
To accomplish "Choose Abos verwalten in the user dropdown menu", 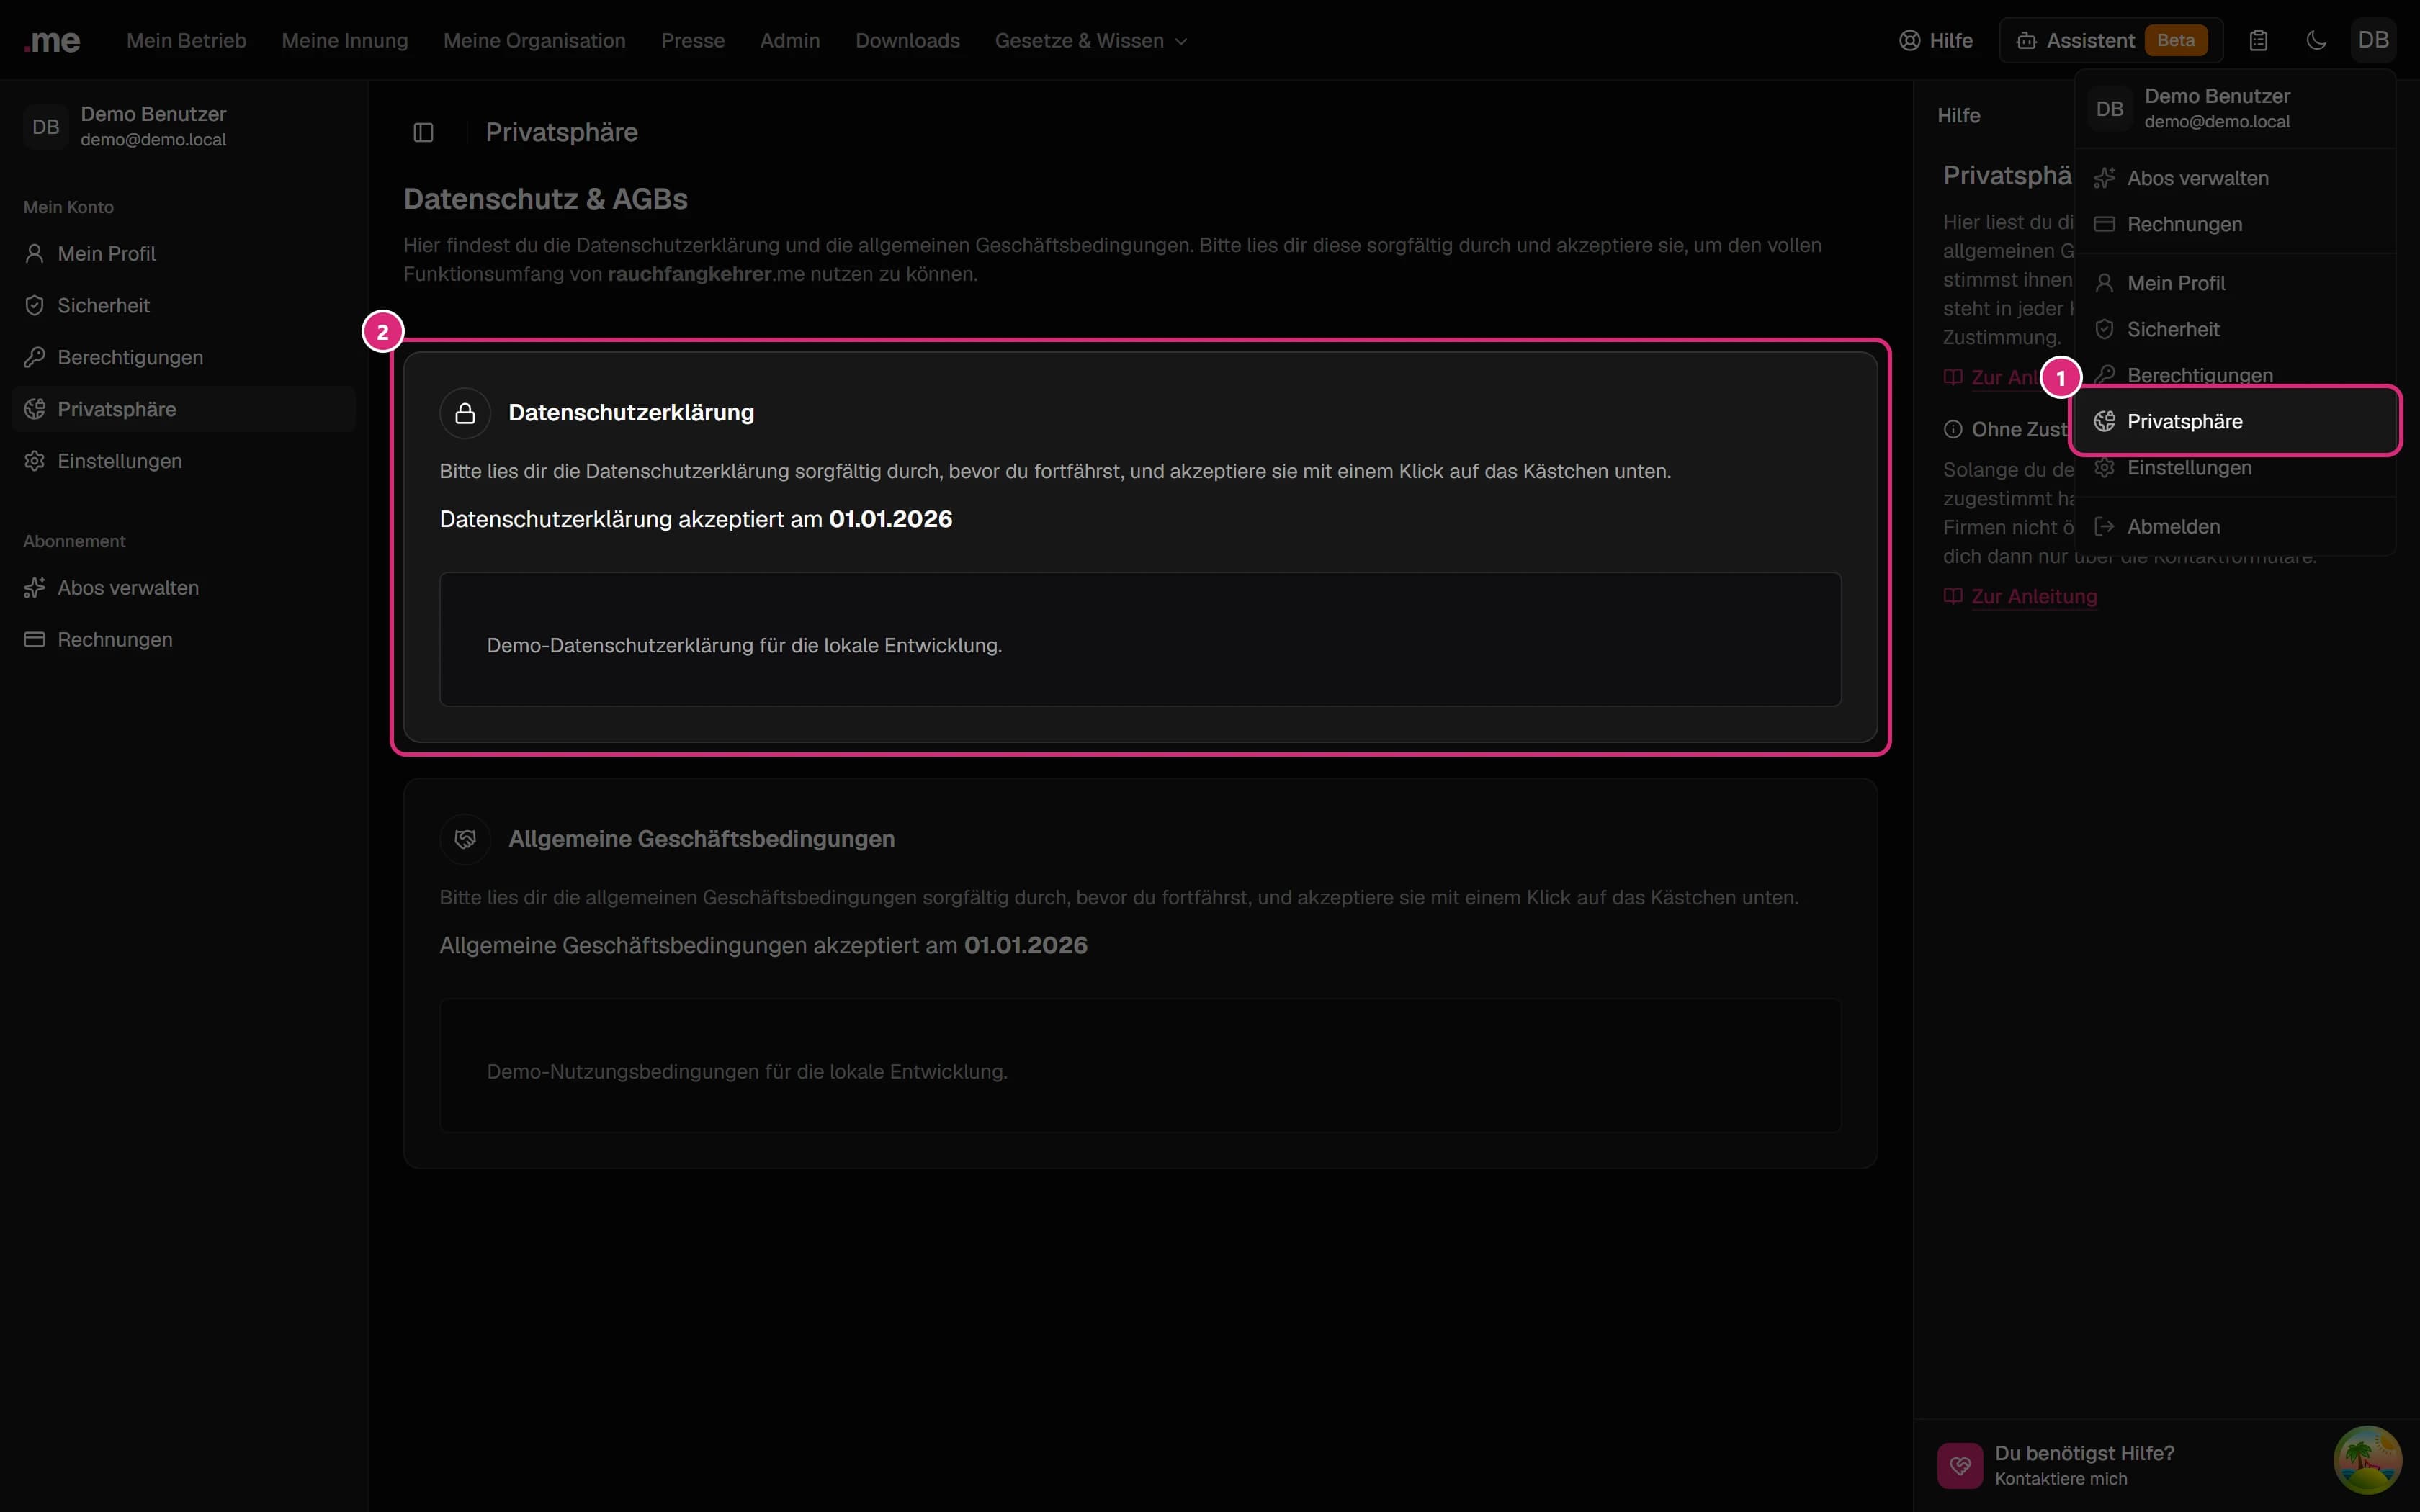I will tap(2235, 178).
